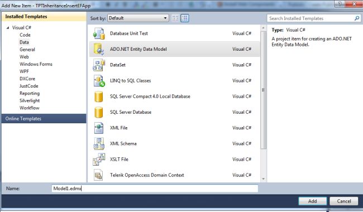Click the Cancel button
Image resolution: width=363 pixels, height=212 pixels.
[344, 201]
